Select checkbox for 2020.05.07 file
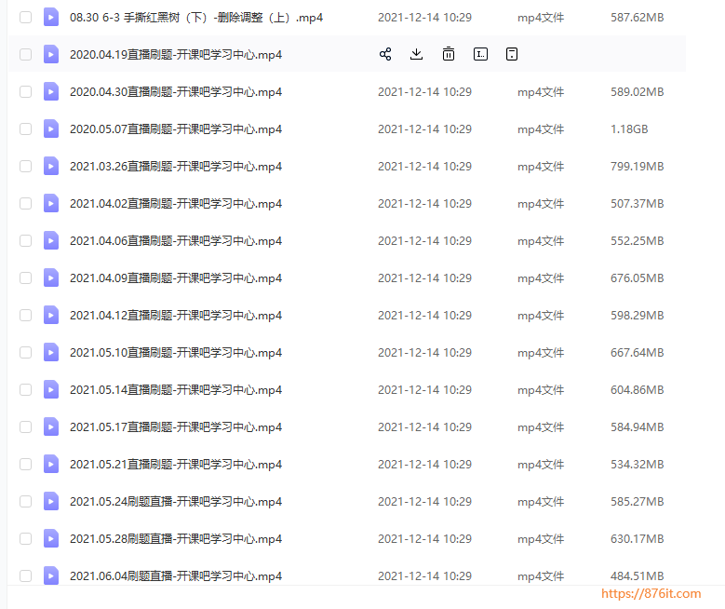Viewport: 725px width, 609px height. [25, 129]
